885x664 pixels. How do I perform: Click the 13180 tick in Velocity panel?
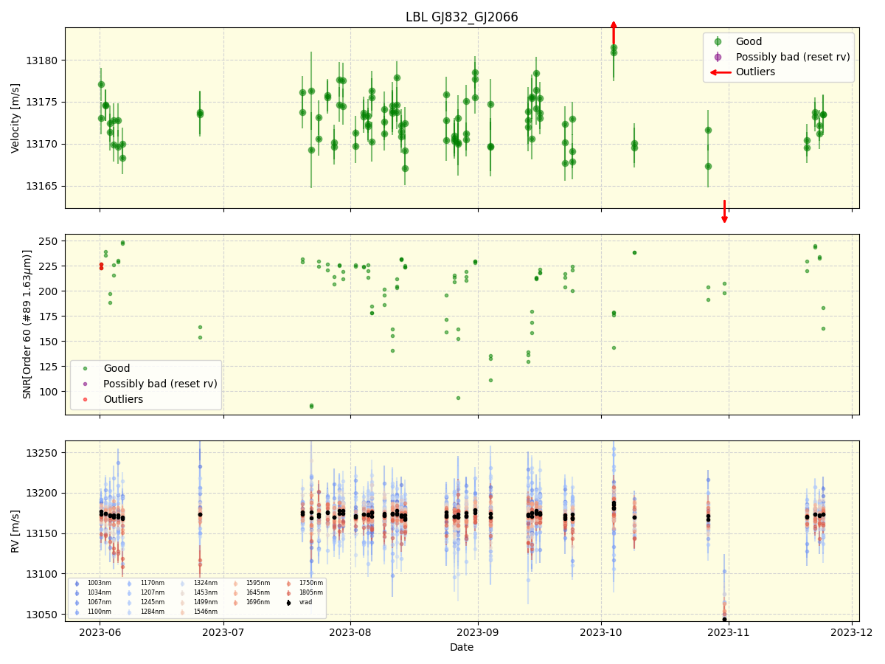coord(43,60)
